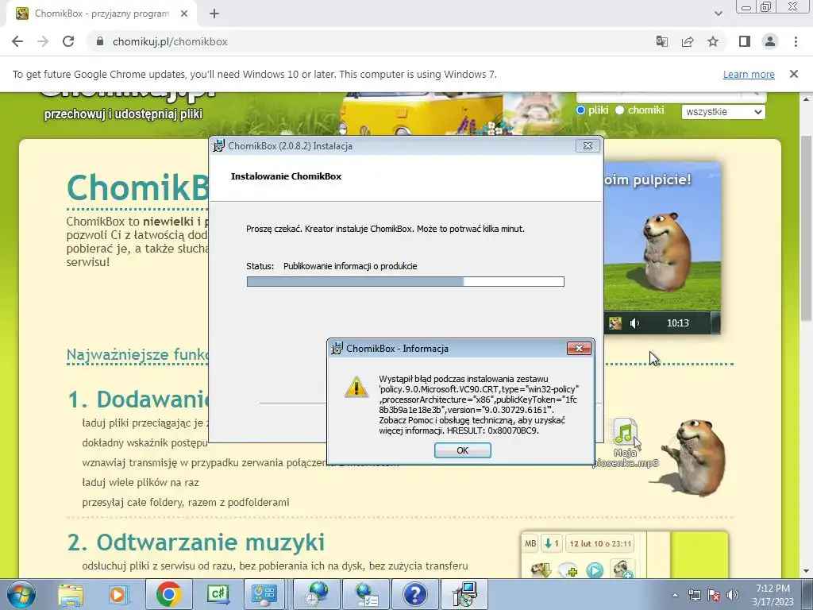Click the warning triangle icon in the dialog
Viewport: 813px width, 610px height.
coord(356,388)
